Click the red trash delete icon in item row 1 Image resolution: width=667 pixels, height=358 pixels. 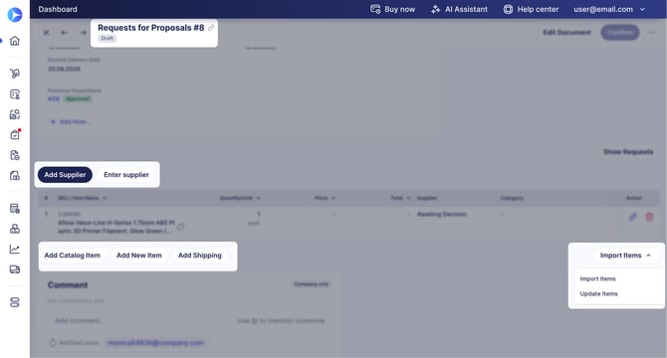(649, 217)
